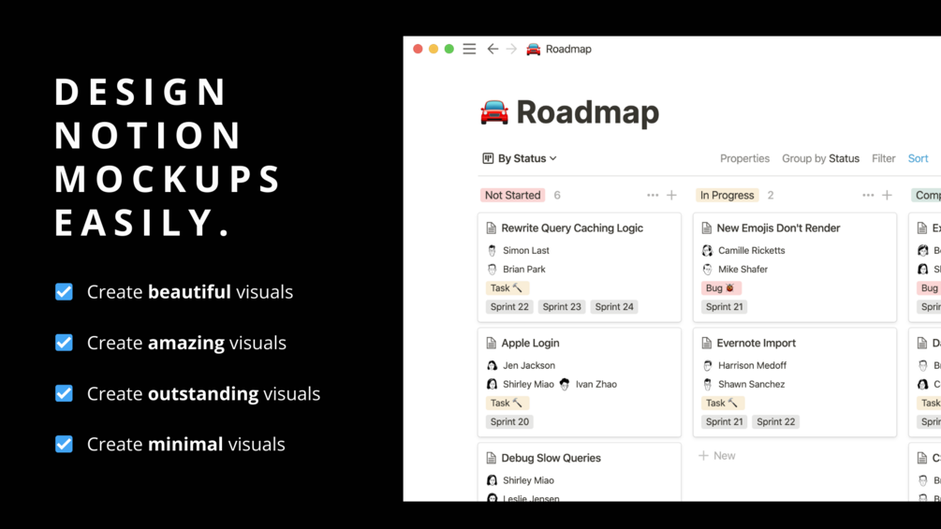Open the Group by Status selector
The height and width of the screenshot is (529, 941).
(820, 158)
